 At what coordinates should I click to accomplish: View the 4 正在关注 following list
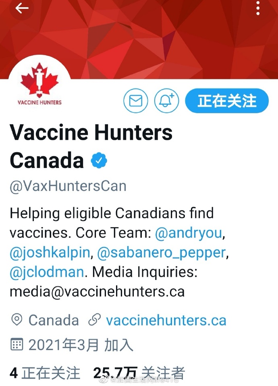45,373
